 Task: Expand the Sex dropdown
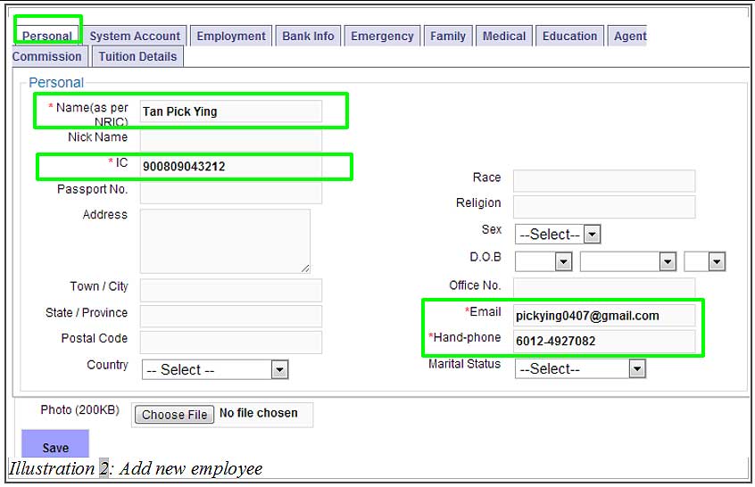click(560, 234)
